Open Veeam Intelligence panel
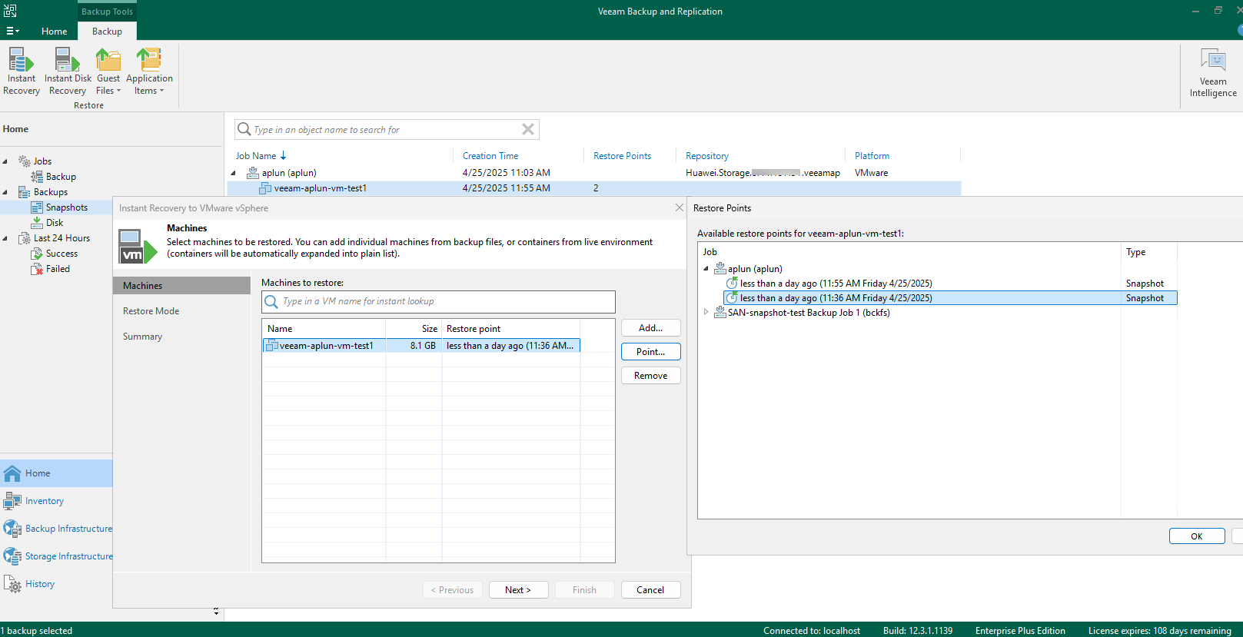The height and width of the screenshot is (637, 1243). pyautogui.click(x=1213, y=73)
